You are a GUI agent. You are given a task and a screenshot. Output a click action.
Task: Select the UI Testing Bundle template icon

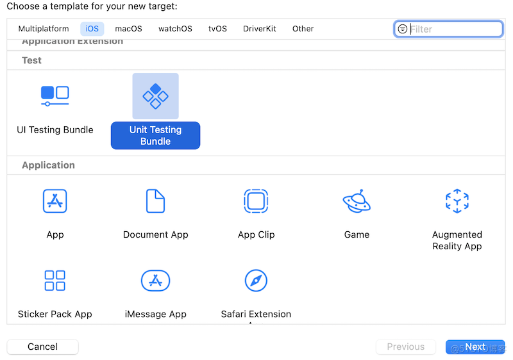(x=55, y=96)
